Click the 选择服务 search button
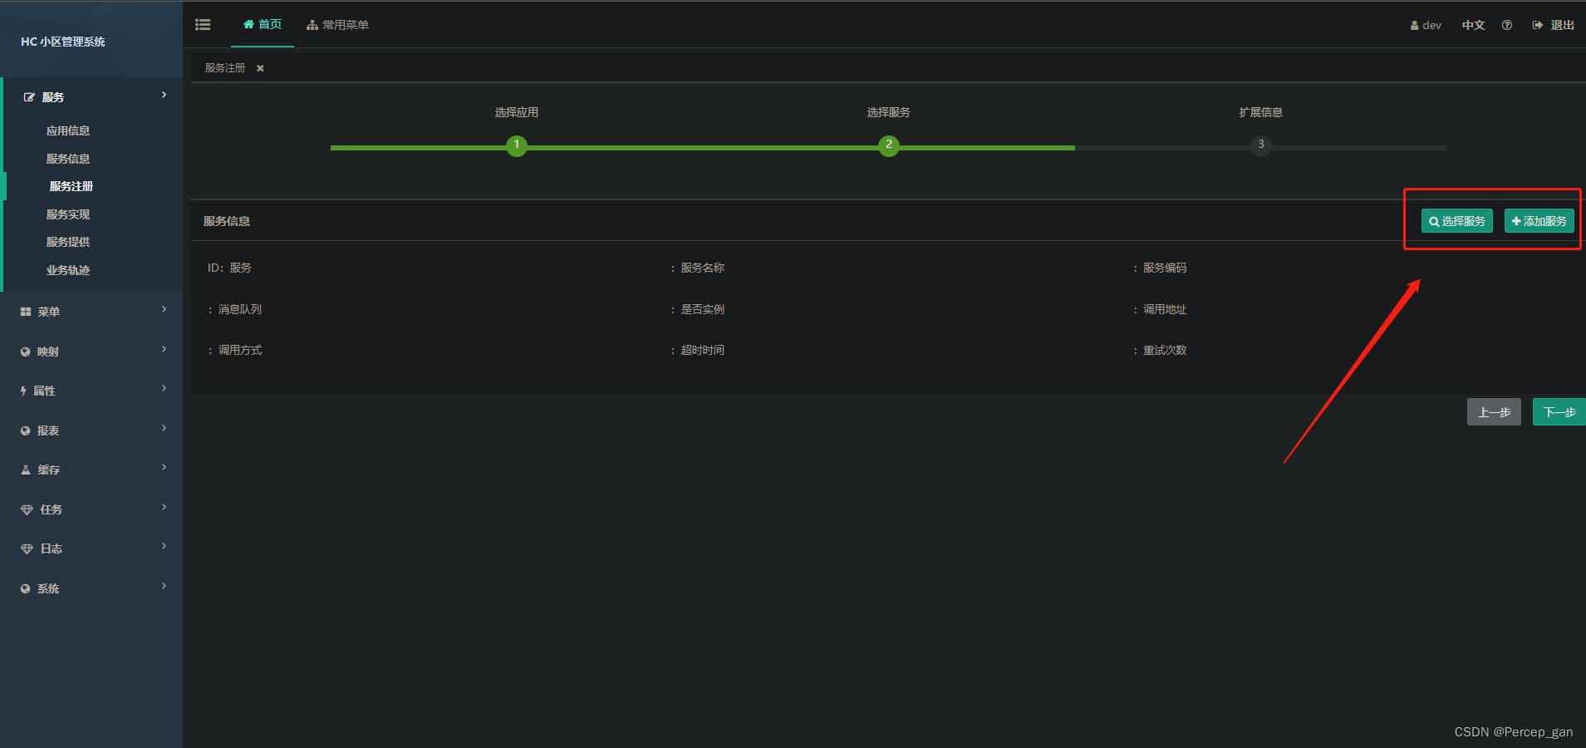The width and height of the screenshot is (1586, 748). tap(1457, 221)
